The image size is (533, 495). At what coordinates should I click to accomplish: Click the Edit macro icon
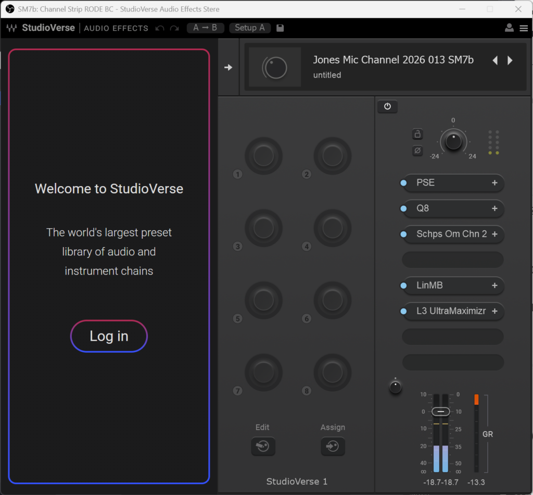[263, 446]
